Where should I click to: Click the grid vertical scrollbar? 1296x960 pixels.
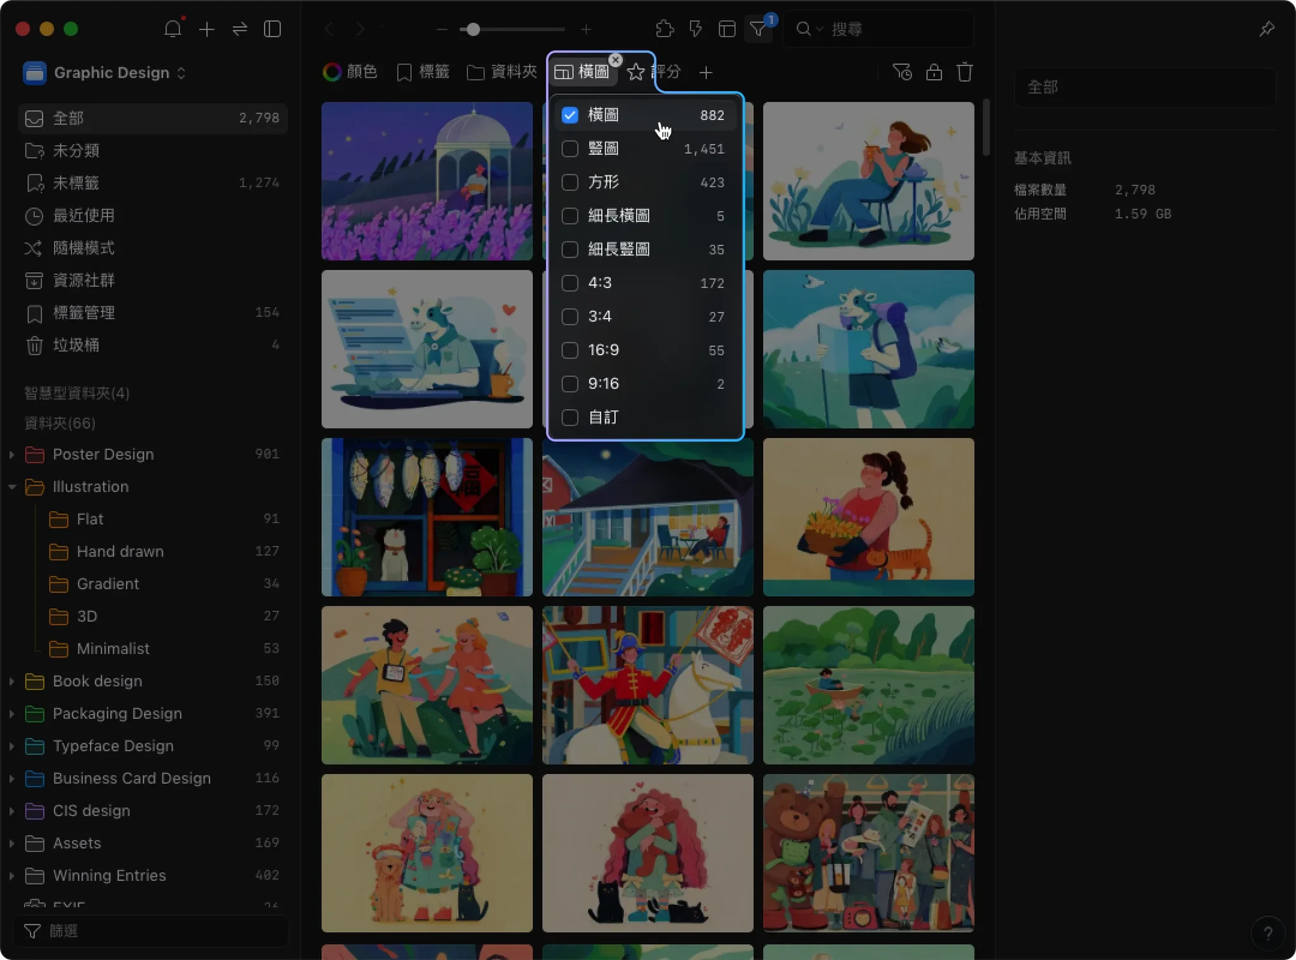(986, 127)
